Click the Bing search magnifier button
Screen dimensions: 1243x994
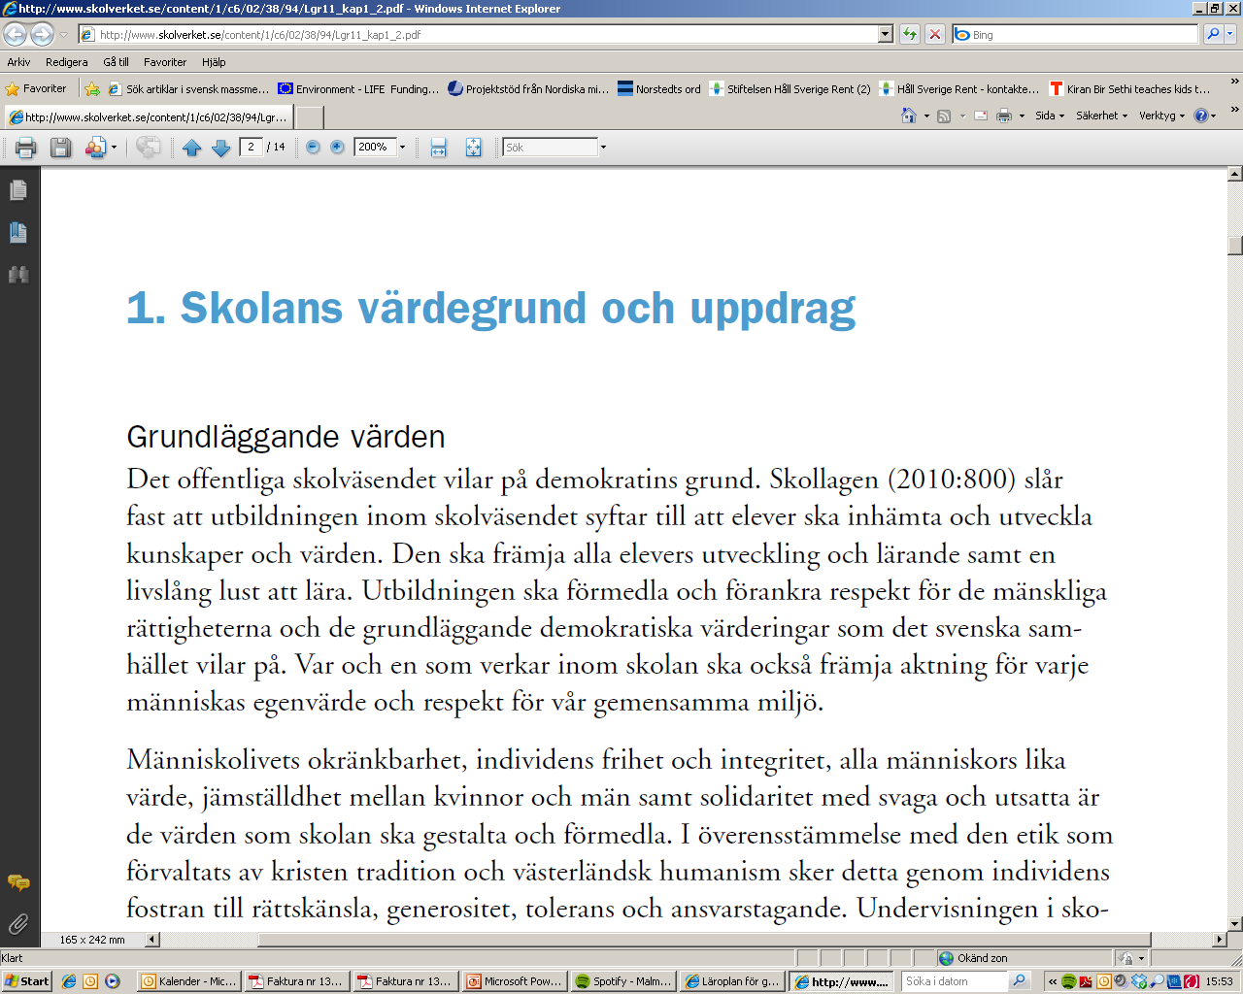pyautogui.click(x=1212, y=34)
